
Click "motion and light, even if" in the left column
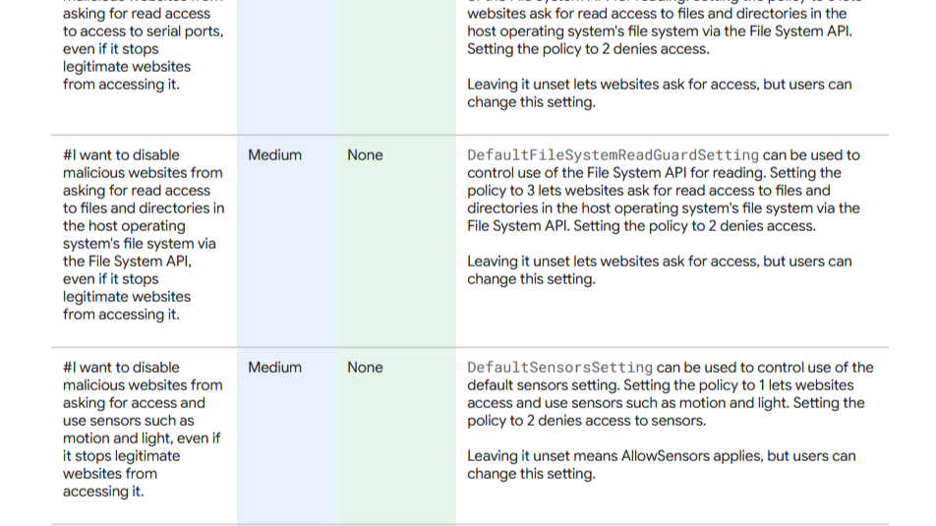point(141,438)
